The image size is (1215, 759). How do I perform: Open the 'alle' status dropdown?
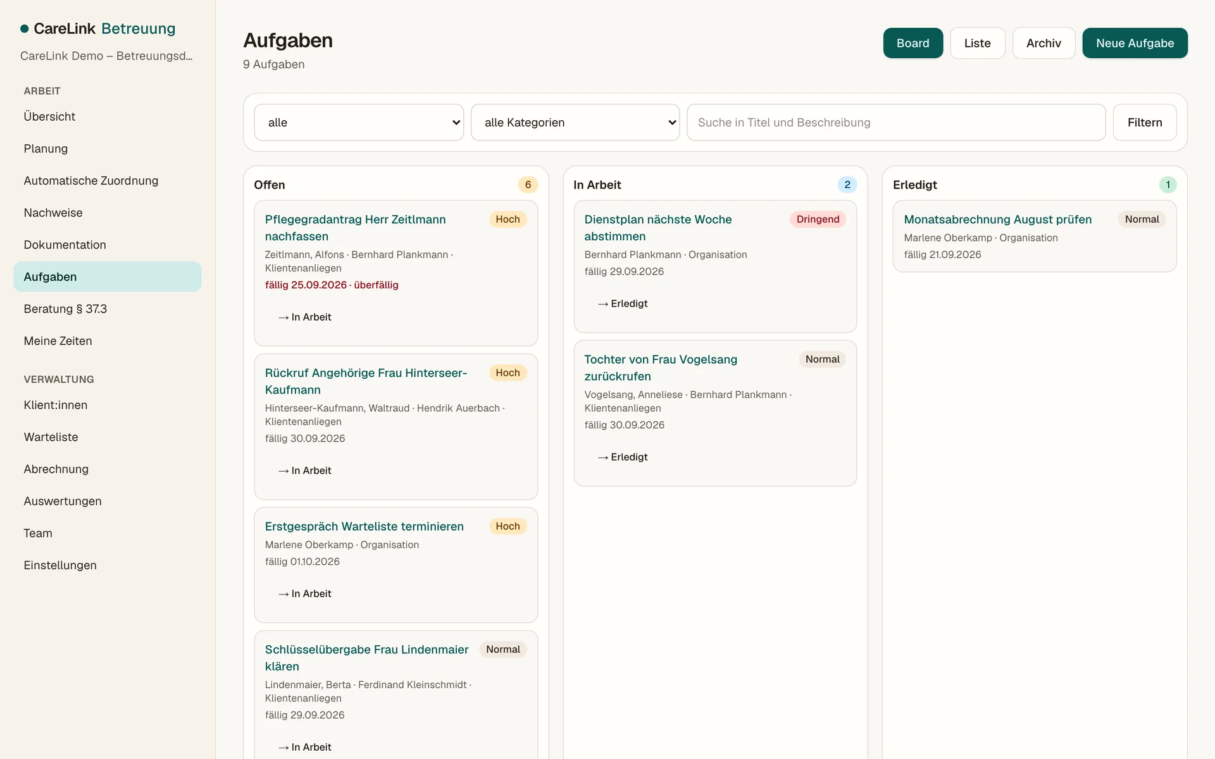tap(359, 122)
